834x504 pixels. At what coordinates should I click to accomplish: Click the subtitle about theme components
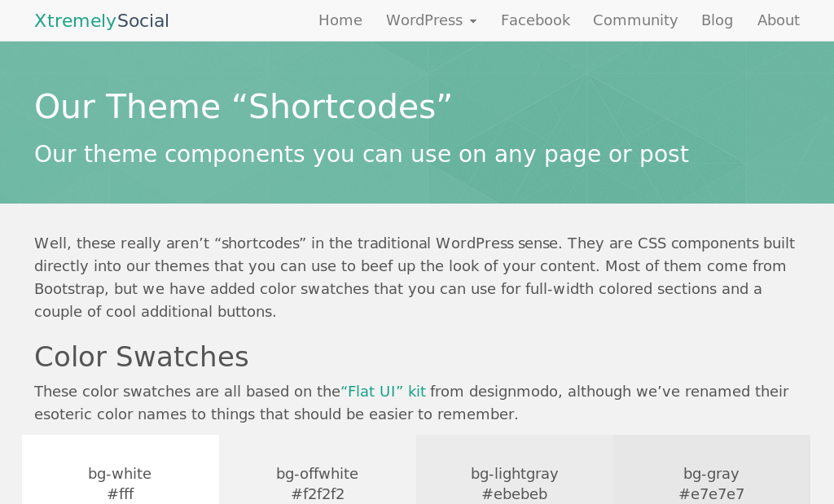coord(362,154)
